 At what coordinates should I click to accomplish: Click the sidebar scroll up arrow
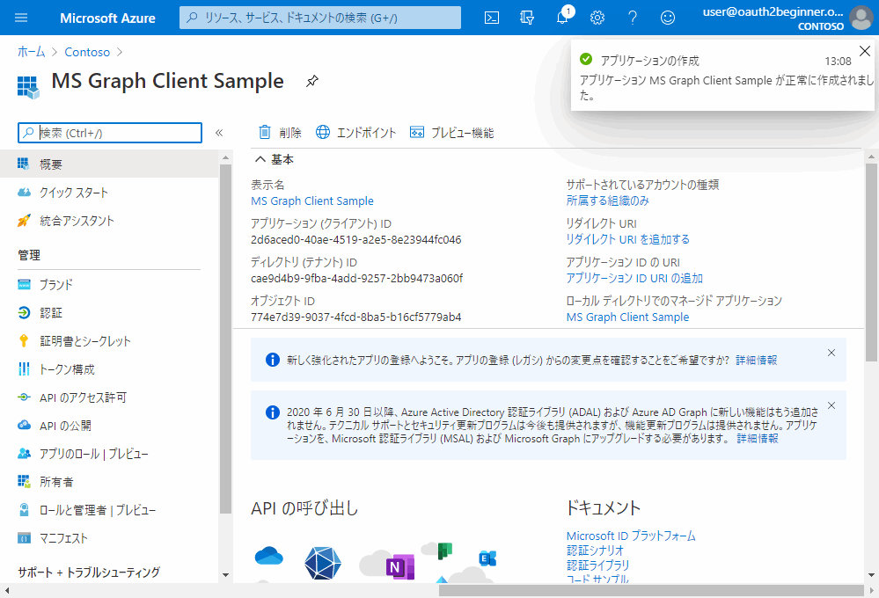225,157
